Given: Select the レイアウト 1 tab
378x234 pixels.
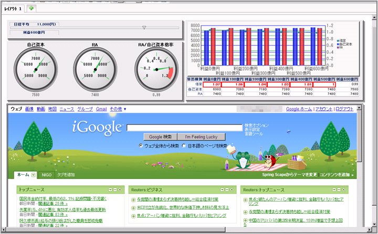Looking at the screenshot, I should 13,9.
